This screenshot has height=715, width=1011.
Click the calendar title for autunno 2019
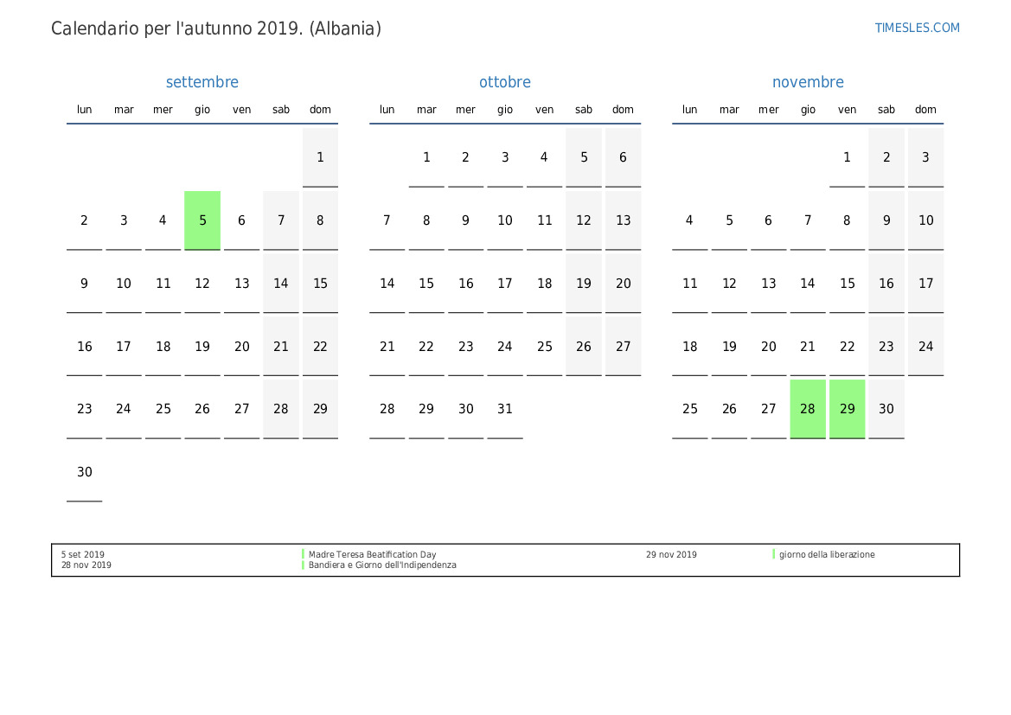pos(216,29)
